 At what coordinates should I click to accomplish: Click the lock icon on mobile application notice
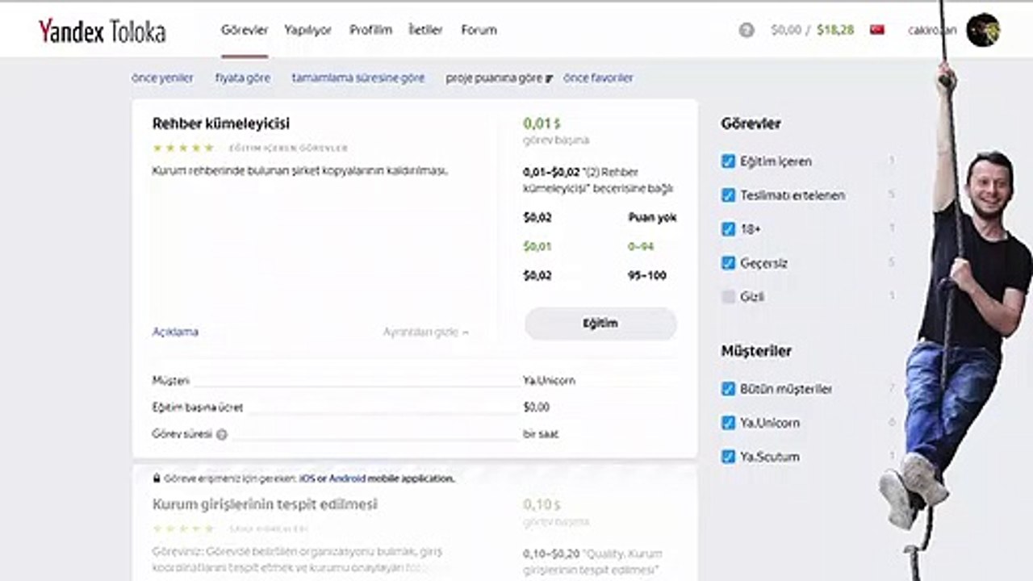tap(157, 479)
